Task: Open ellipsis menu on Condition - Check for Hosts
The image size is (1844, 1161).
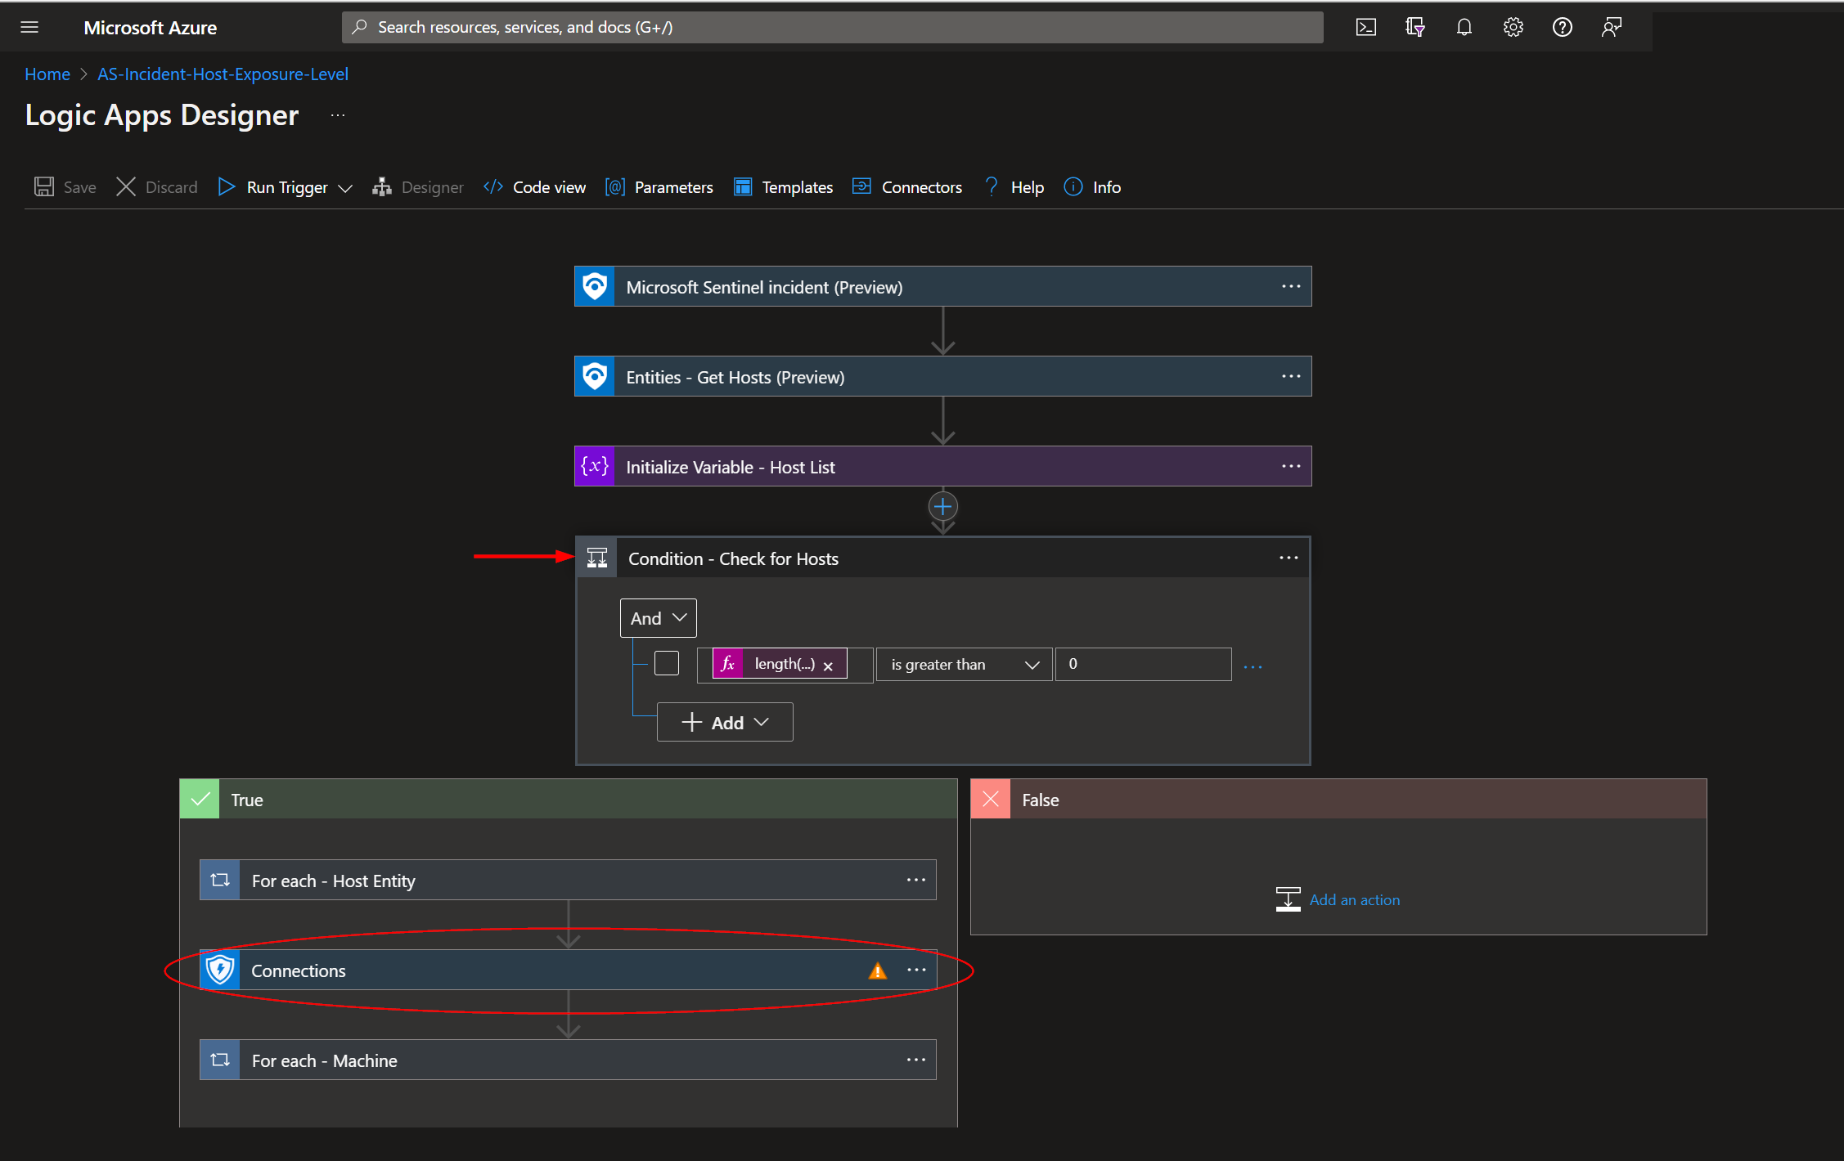Action: pos(1289,558)
